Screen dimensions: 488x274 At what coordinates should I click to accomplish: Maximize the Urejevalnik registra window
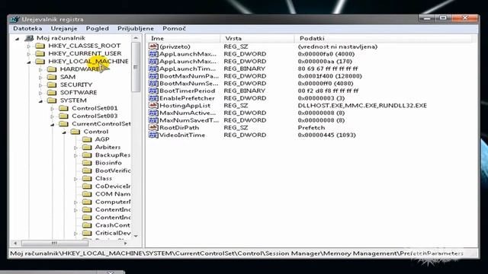click(x=443, y=18)
